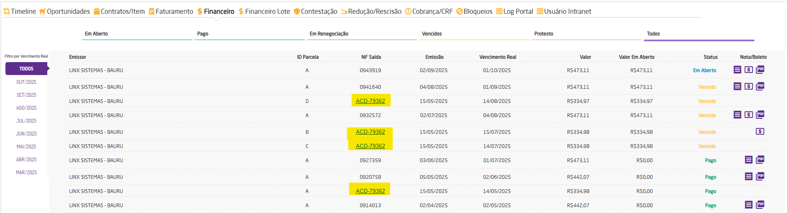Open ACD-79362 link for parcela B
The image size is (787, 213).
point(370,132)
